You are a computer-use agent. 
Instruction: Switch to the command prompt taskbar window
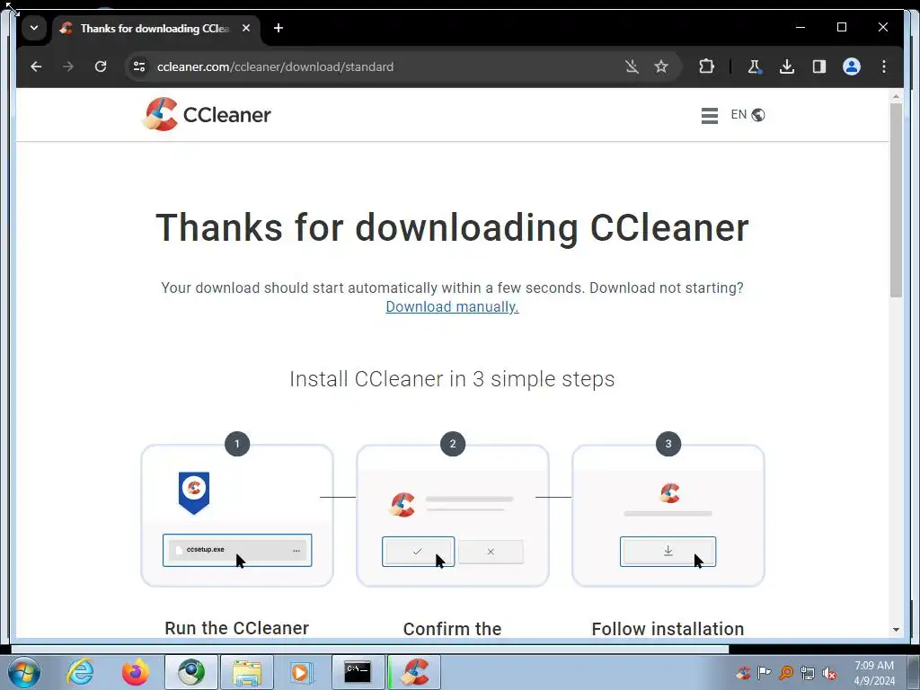(358, 672)
